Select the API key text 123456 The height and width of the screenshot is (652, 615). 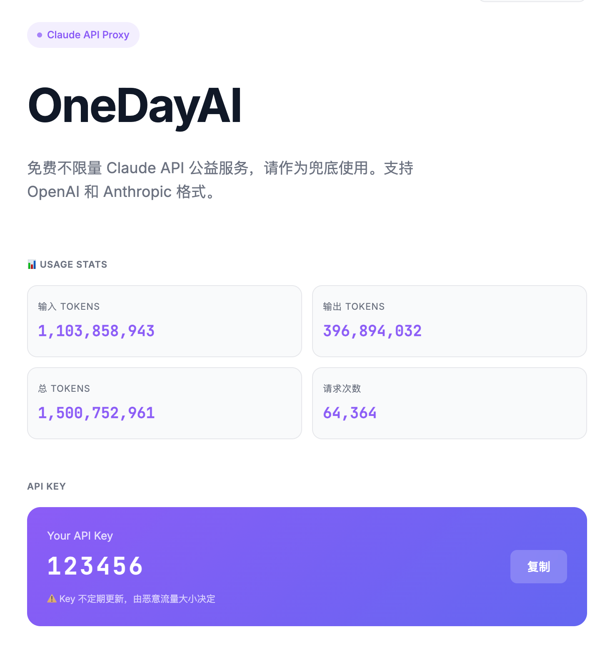[95, 566]
